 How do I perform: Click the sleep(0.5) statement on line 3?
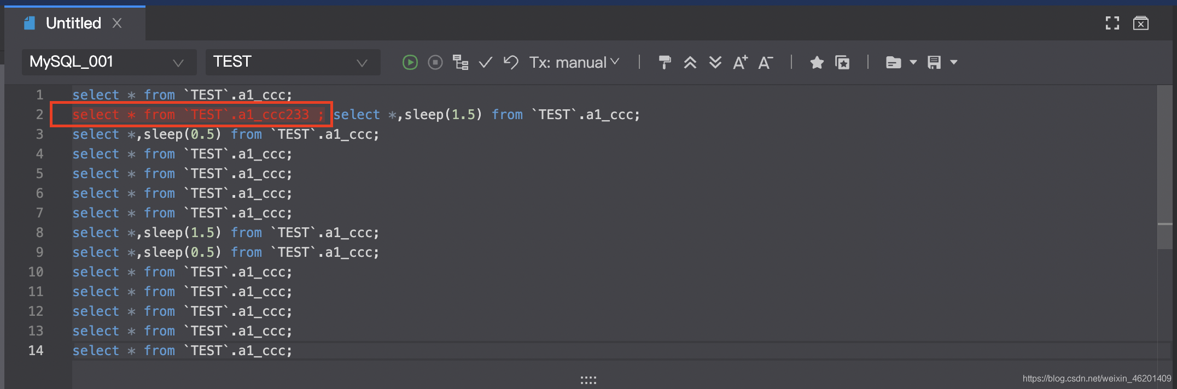click(226, 134)
